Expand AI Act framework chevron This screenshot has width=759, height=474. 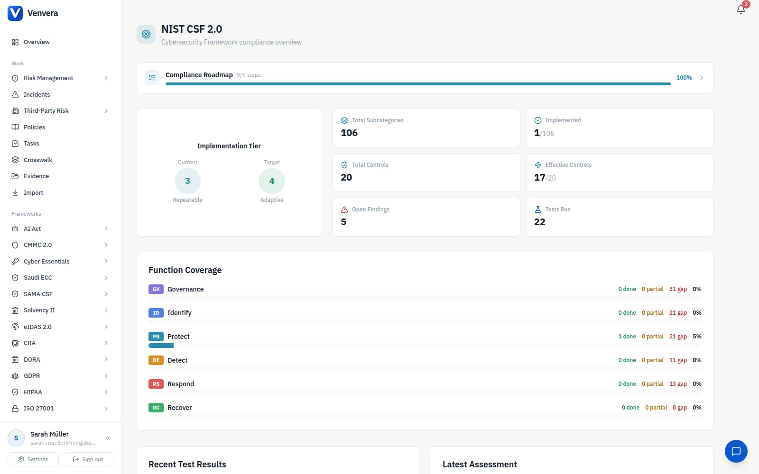(106, 228)
